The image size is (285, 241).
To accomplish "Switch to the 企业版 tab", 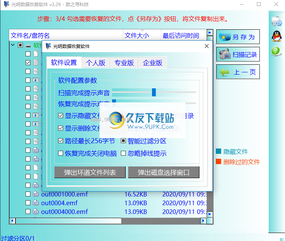I will 152,63.
